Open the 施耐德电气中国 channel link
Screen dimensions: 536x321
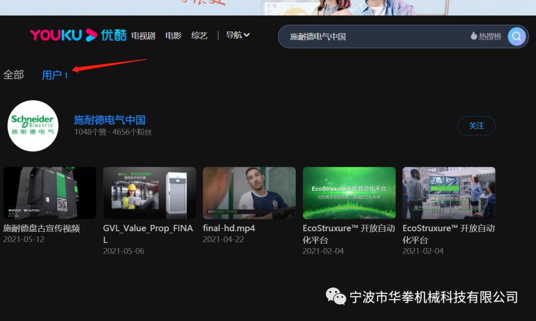point(110,120)
